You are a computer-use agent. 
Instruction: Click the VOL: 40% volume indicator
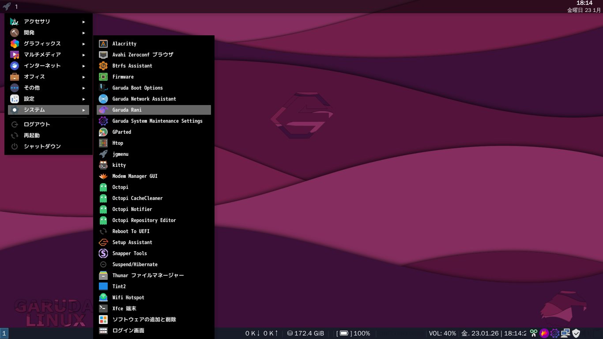(x=442, y=333)
